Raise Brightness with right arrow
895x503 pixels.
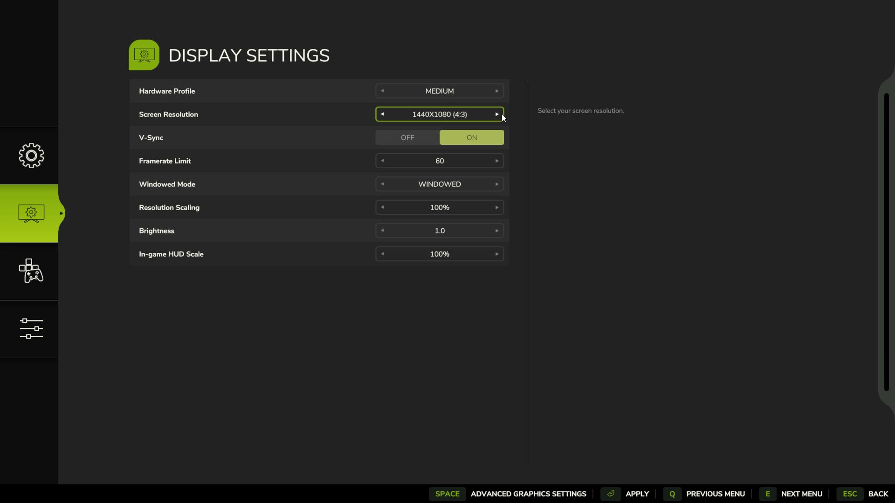pyautogui.click(x=497, y=231)
